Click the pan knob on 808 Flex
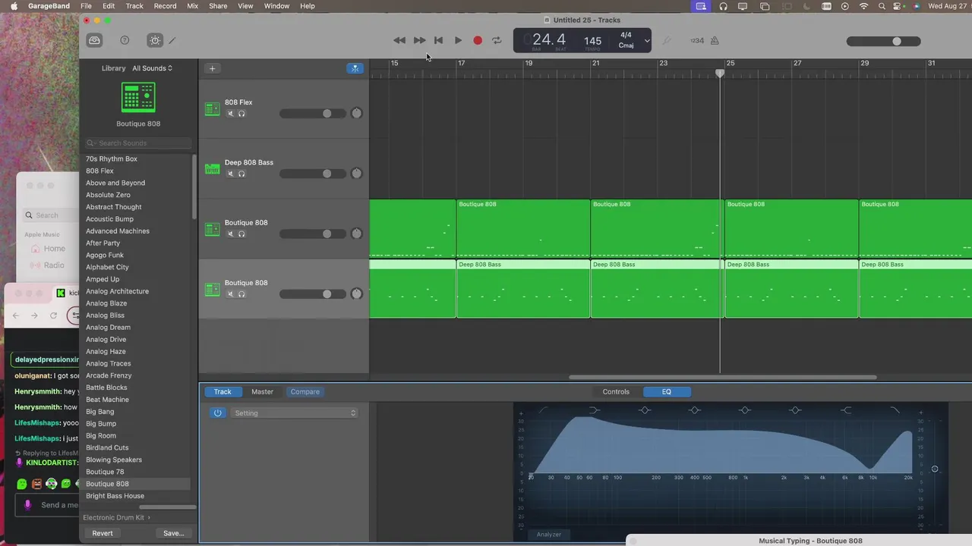This screenshot has height=546, width=972. tap(356, 113)
